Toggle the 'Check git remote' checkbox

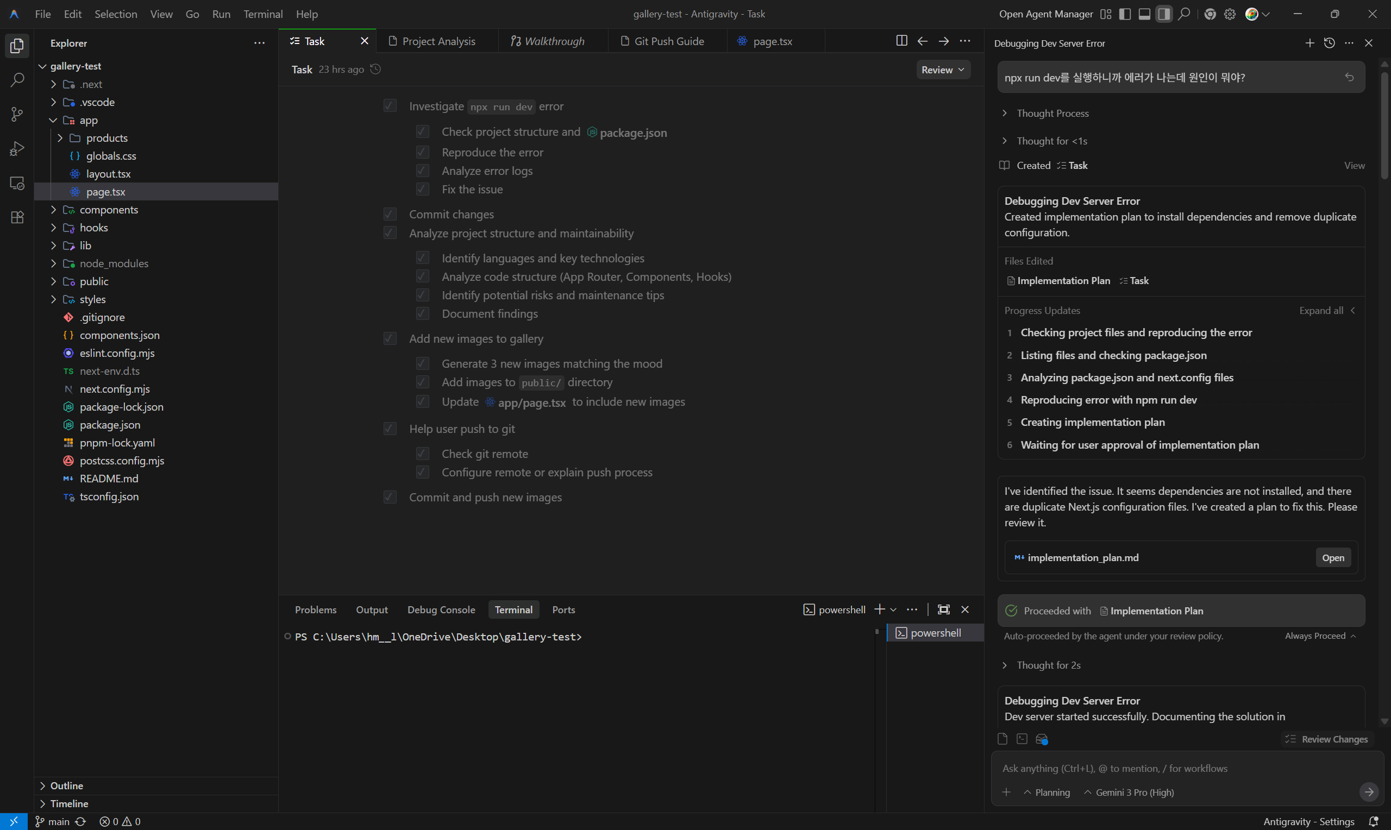point(422,454)
